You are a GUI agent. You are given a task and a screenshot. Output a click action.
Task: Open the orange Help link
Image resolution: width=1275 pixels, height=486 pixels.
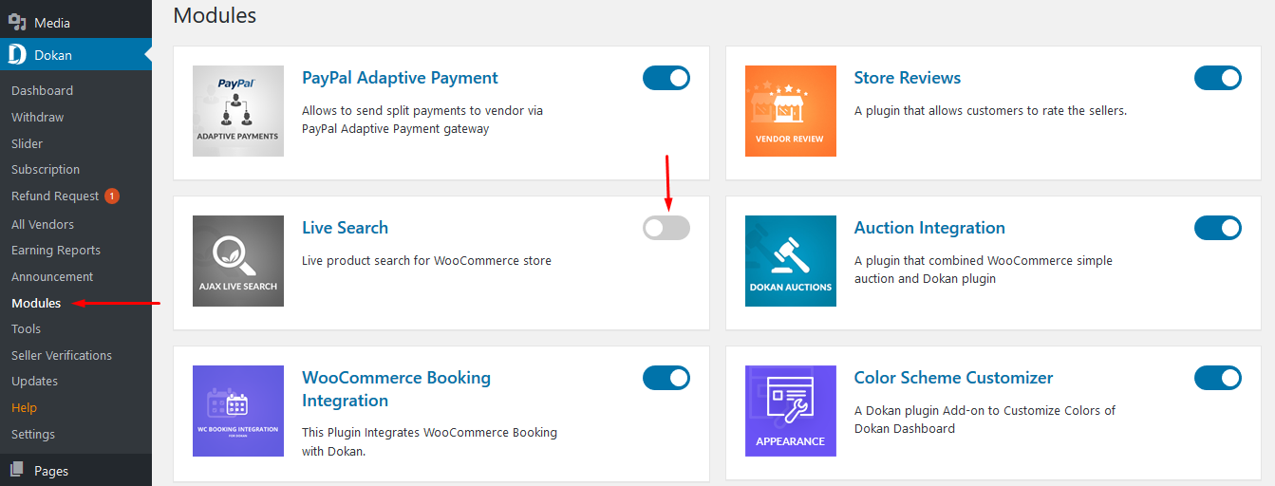pyautogui.click(x=24, y=408)
